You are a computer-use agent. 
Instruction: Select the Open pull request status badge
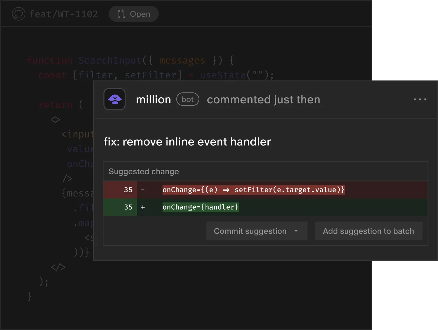[x=133, y=14]
